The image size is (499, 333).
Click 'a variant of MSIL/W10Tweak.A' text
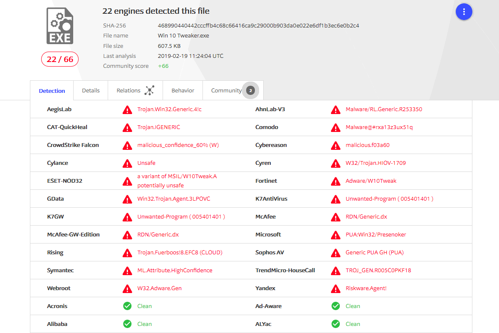[177, 176]
